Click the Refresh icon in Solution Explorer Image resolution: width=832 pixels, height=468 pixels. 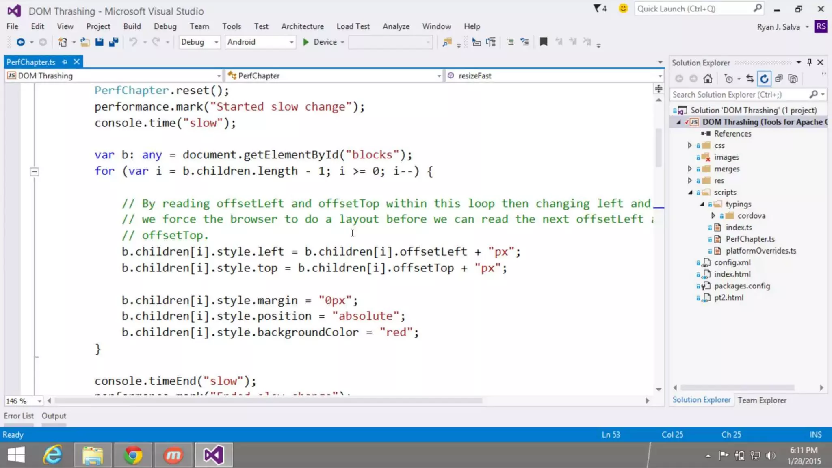(764, 79)
